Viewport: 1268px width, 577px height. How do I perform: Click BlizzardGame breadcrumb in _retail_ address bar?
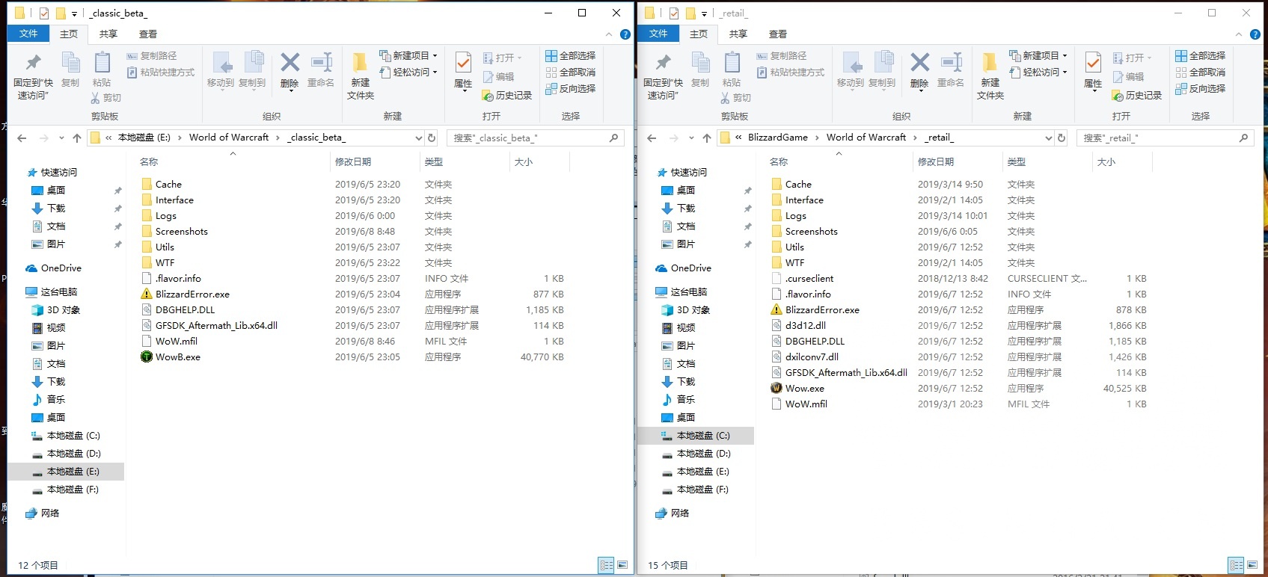coord(777,138)
